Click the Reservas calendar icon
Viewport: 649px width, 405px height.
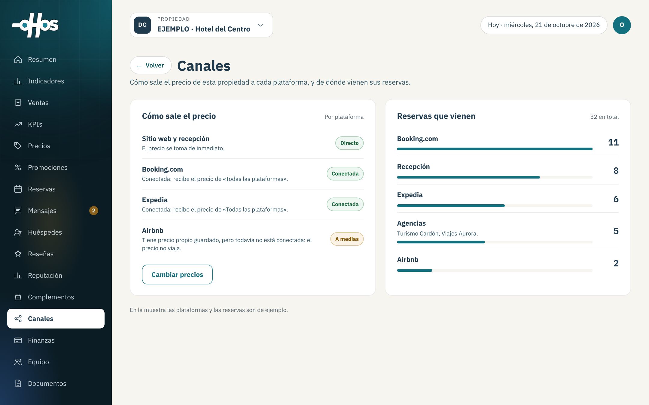pyautogui.click(x=18, y=189)
